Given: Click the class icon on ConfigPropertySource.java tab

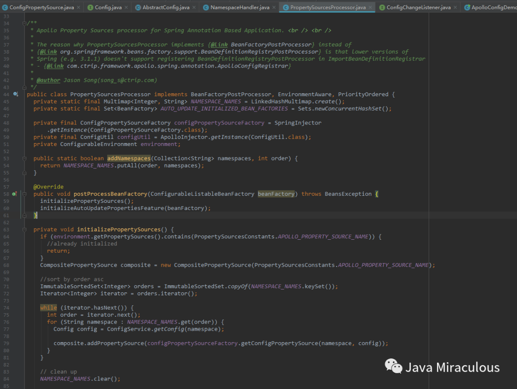Looking at the screenshot, I should (5, 7).
